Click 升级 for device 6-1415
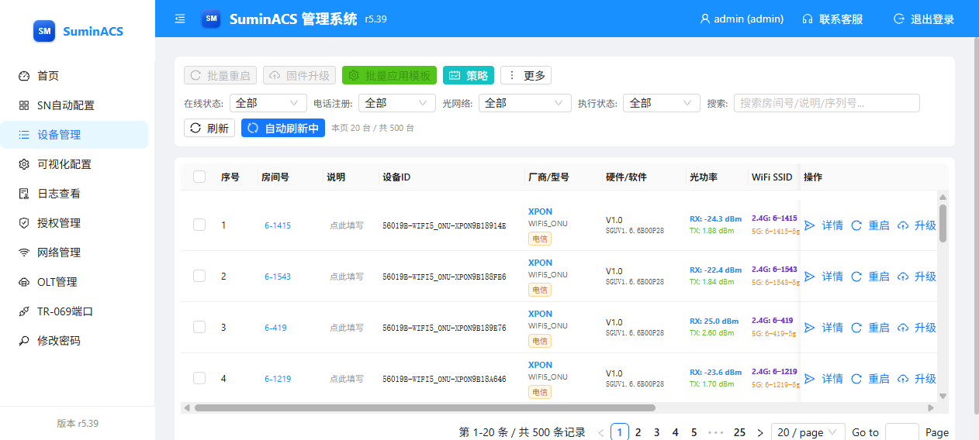Screen dimensions: 979x440 [917, 225]
